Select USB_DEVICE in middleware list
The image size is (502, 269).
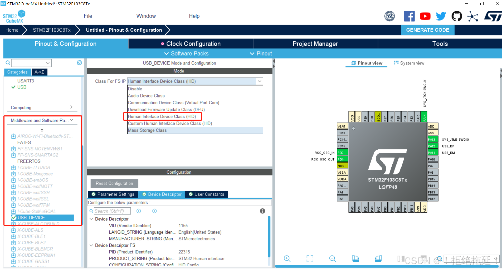click(x=42, y=218)
